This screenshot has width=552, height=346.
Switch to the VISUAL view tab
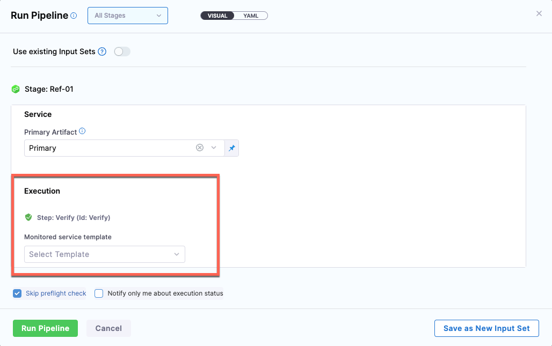pyautogui.click(x=218, y=16)
